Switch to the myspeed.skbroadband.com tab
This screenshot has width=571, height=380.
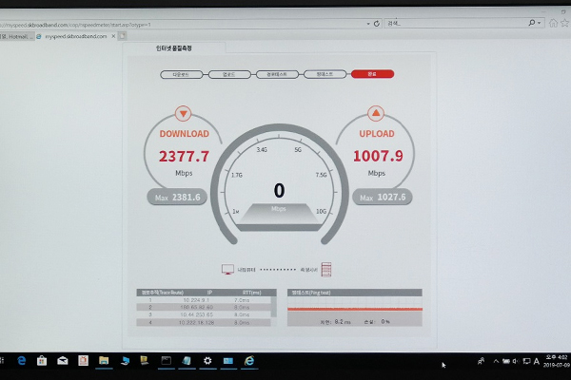click(x=74, y=35)
